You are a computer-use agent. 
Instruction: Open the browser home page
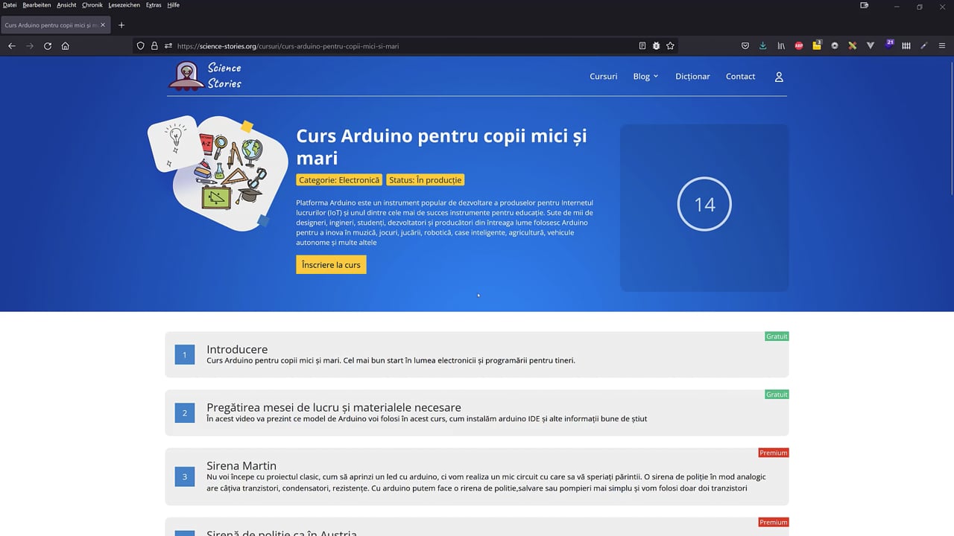(x=66, y=46)
